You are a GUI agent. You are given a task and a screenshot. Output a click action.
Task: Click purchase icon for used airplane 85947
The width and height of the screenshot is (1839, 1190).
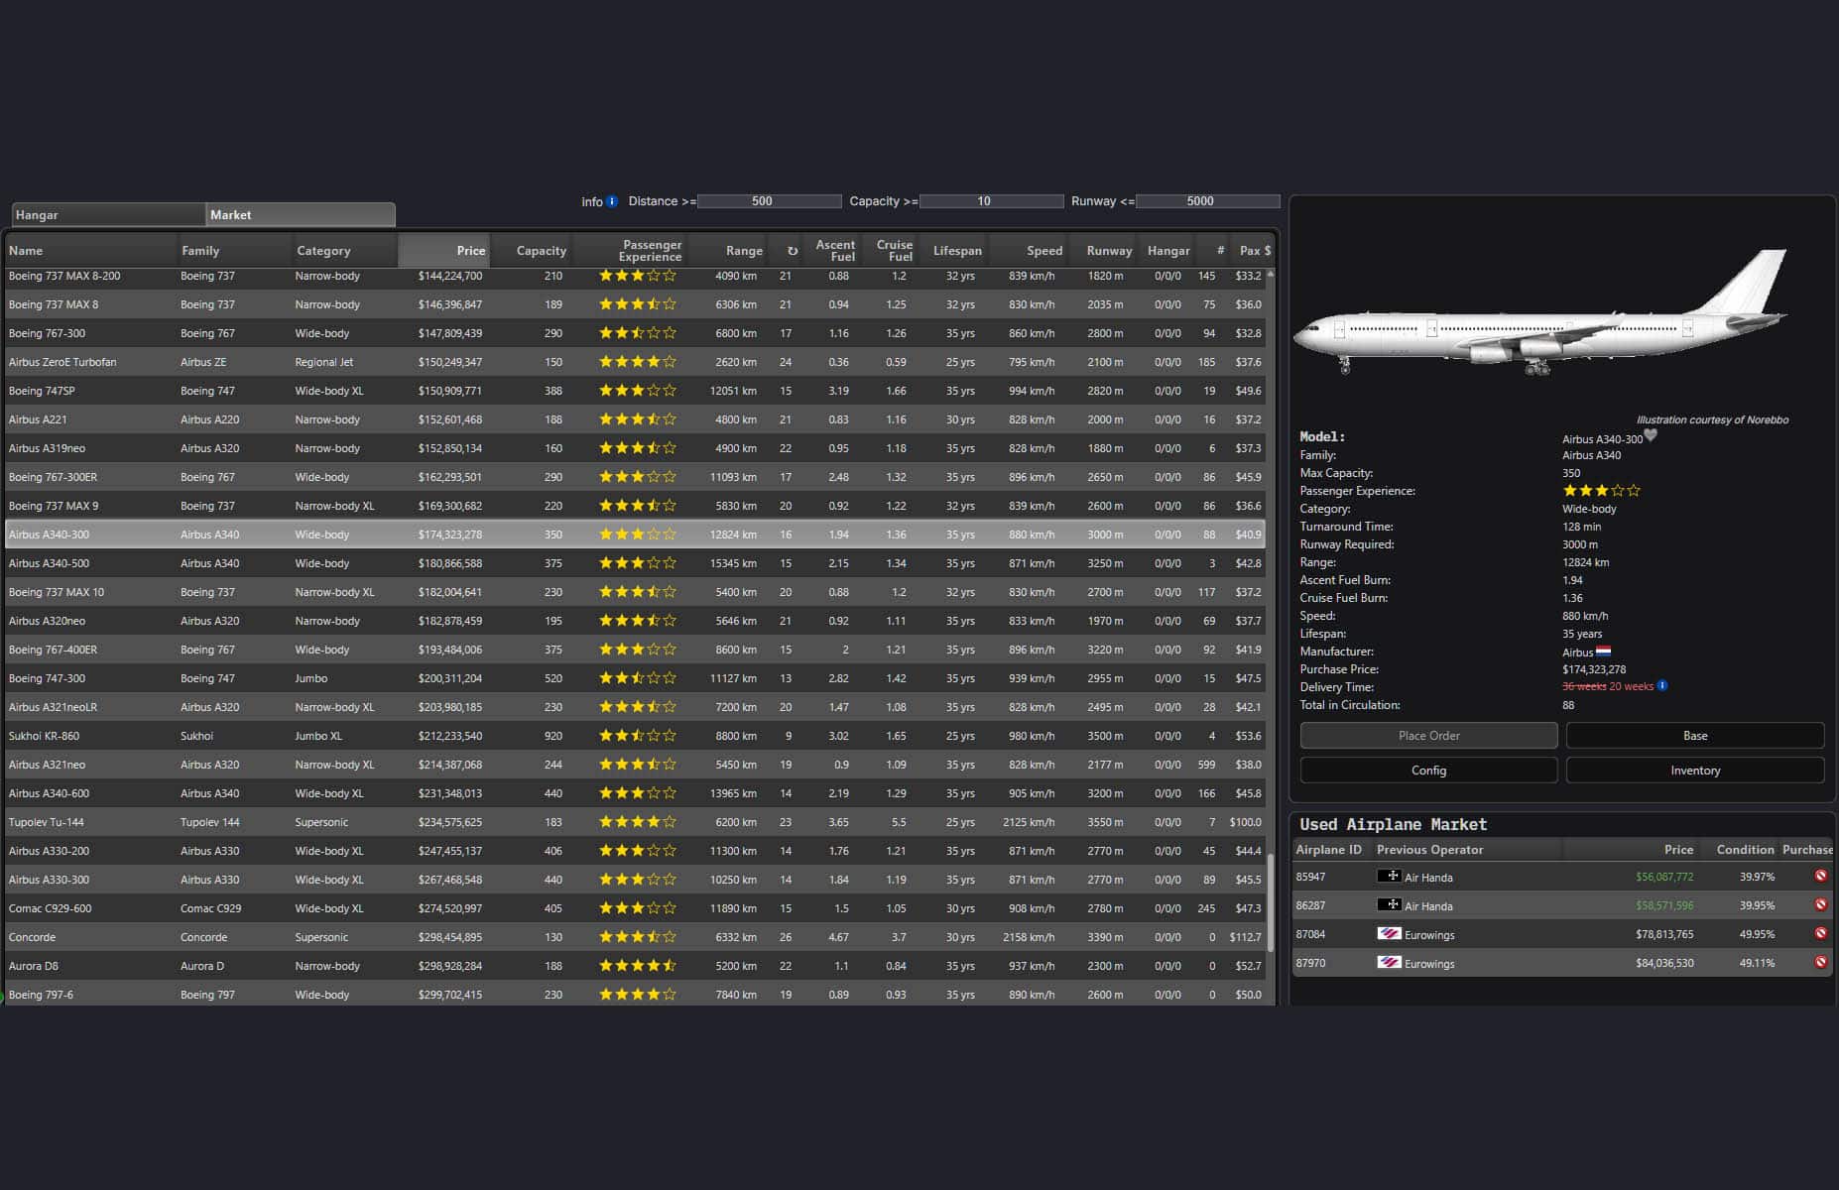coord(1820,876)
